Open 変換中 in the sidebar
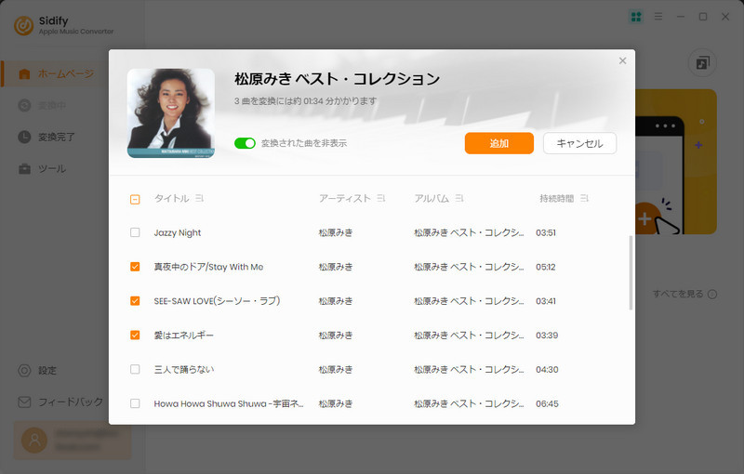Image resolution: width=744 pixels, height=474 pixels. pos(42,105)
